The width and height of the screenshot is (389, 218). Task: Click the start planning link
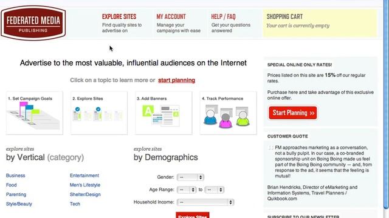[176, 80]
